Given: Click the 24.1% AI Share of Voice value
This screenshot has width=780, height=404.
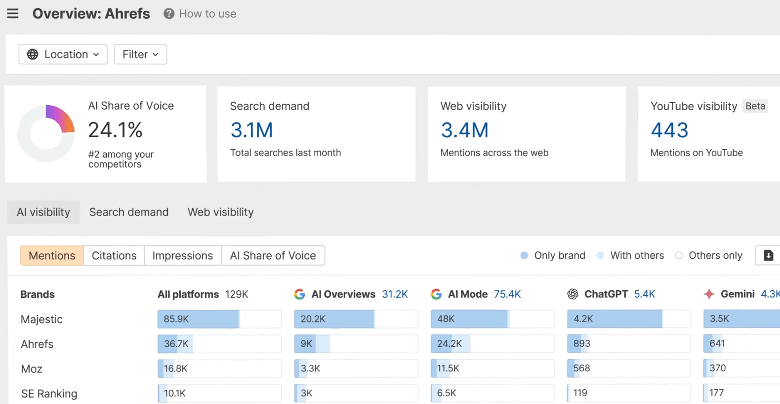Looking at the screenshot, I should [116, 130].
